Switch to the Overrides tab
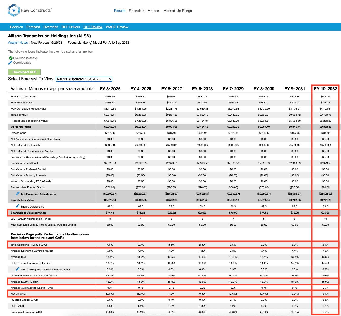Screen dimensions: 341x316 click(51, 27)
